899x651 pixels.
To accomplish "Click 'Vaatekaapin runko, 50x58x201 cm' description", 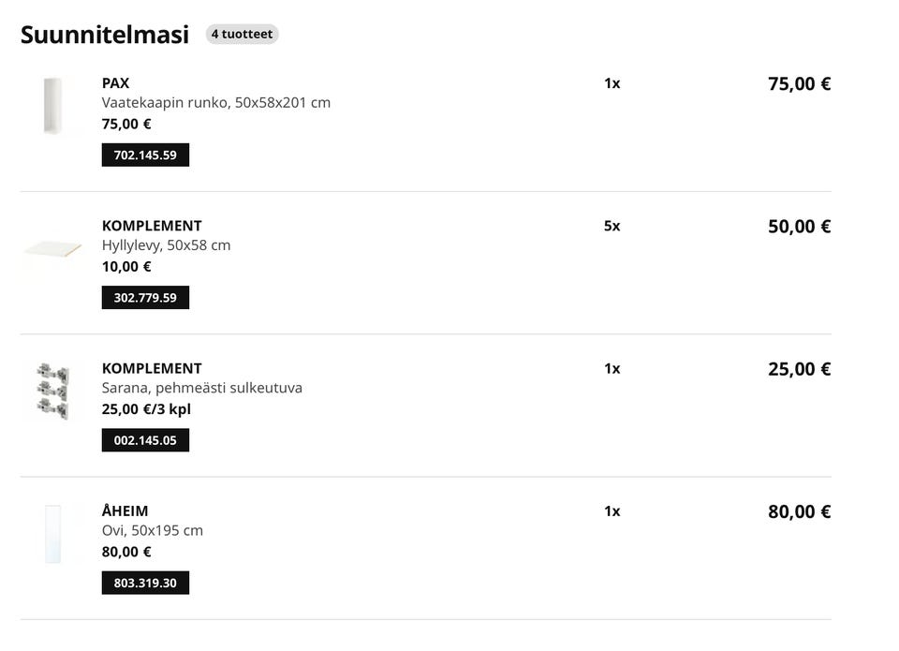I will click(x=215, y=102).
